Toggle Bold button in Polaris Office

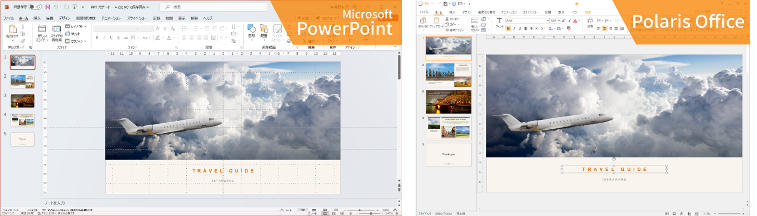click(x=508, y=29)
